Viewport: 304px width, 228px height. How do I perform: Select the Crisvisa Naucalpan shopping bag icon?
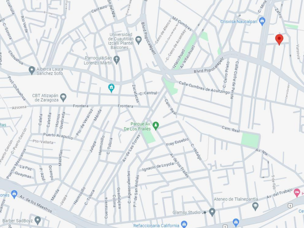(262, 21)
